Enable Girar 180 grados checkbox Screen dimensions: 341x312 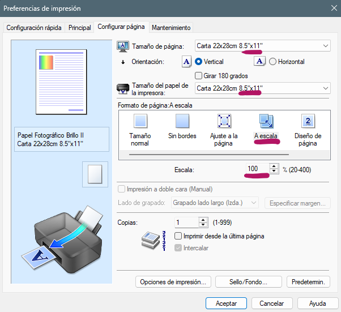tap(199, 75)
